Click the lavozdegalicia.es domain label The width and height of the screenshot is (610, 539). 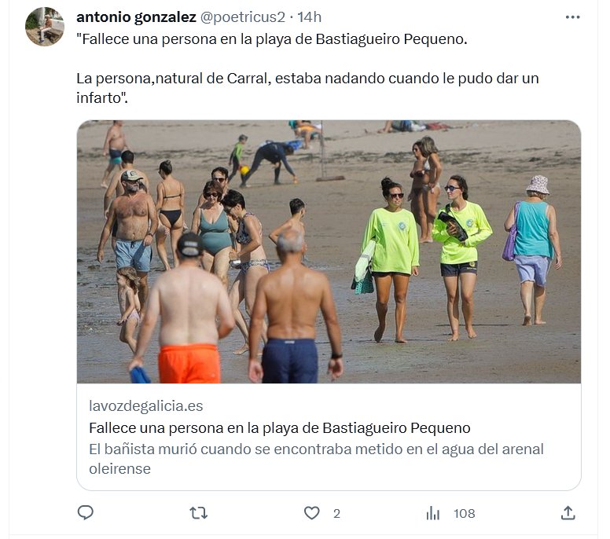[x=146, y=405]
